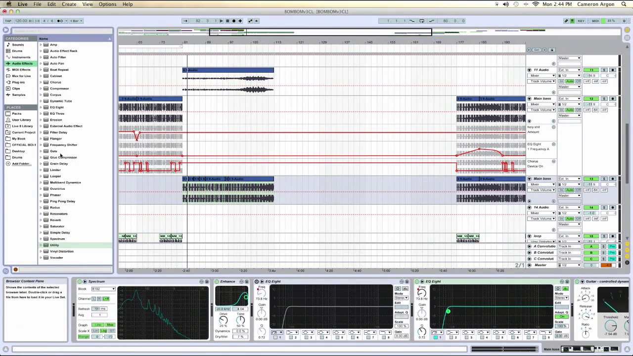Solo track 11 Audio
Screen dimensions: 633x356
coord(604,70)
